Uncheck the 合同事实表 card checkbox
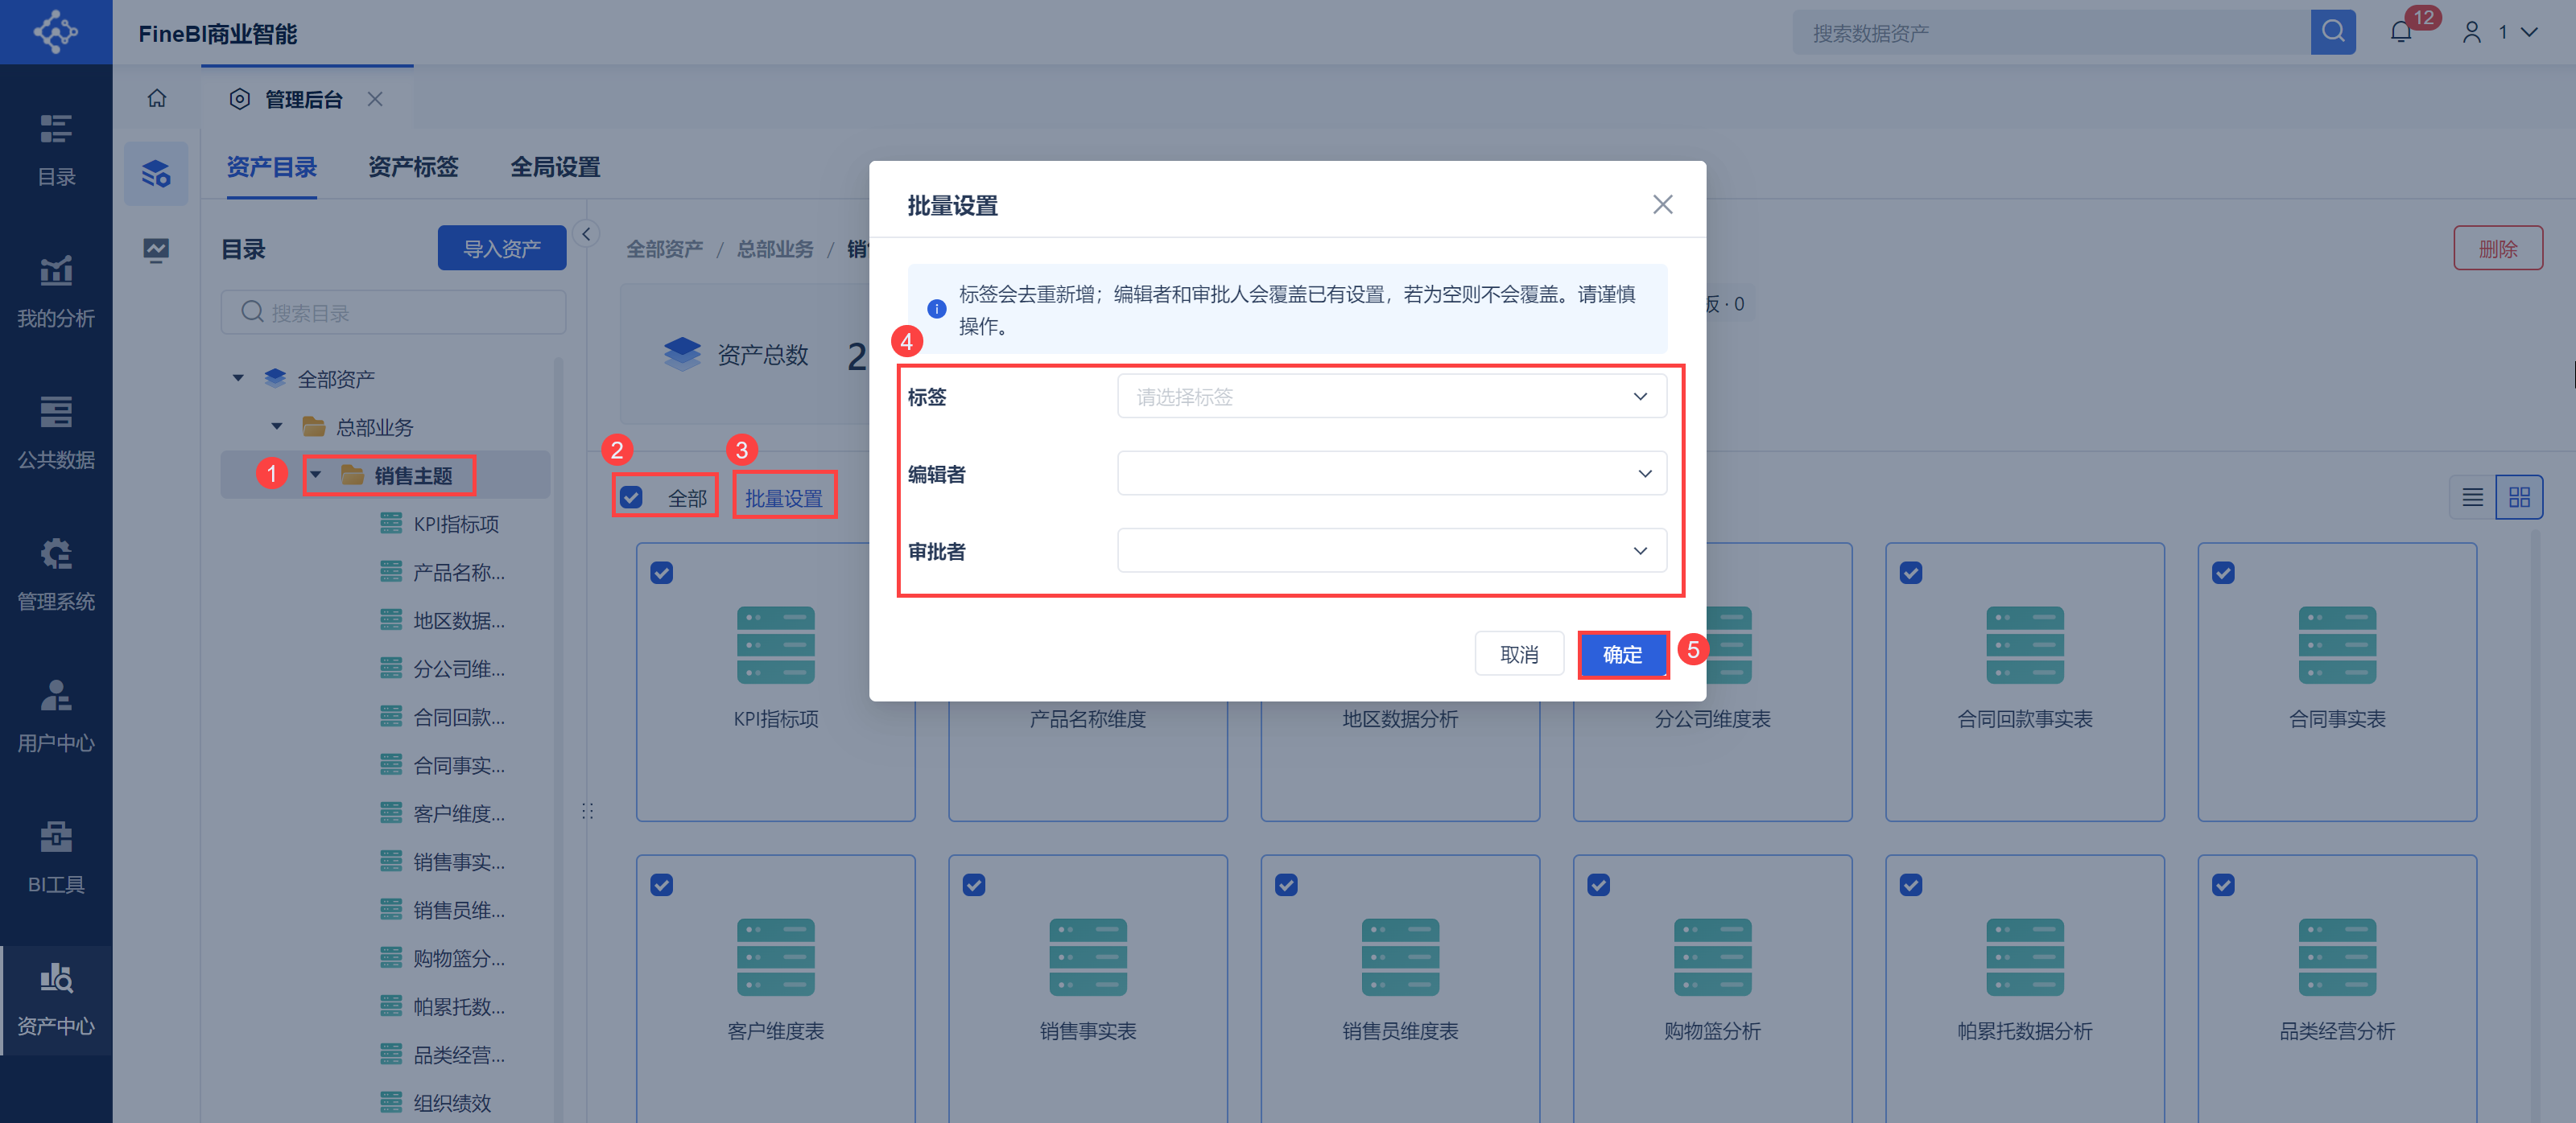The height and width of the screenshot is (1123, 2576). 2223,574
